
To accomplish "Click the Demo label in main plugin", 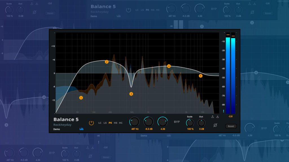I will pos(56,129).
